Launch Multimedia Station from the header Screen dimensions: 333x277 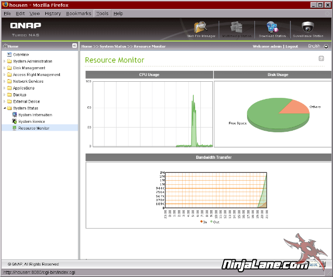click(x=236, y=28)
